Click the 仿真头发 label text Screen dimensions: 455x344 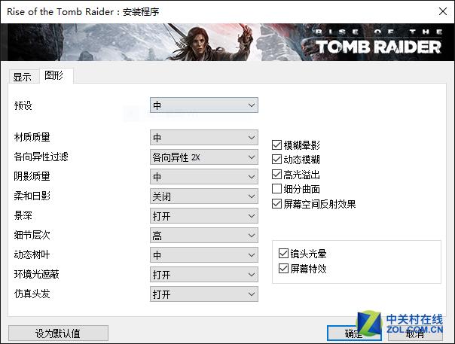[32, 294]
